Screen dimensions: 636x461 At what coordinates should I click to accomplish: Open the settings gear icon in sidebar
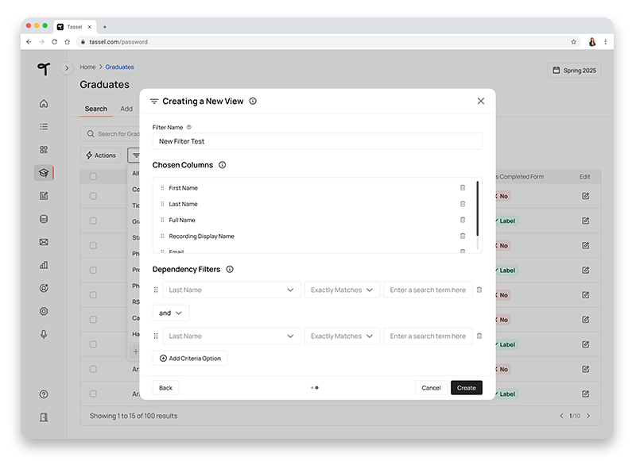44,311
